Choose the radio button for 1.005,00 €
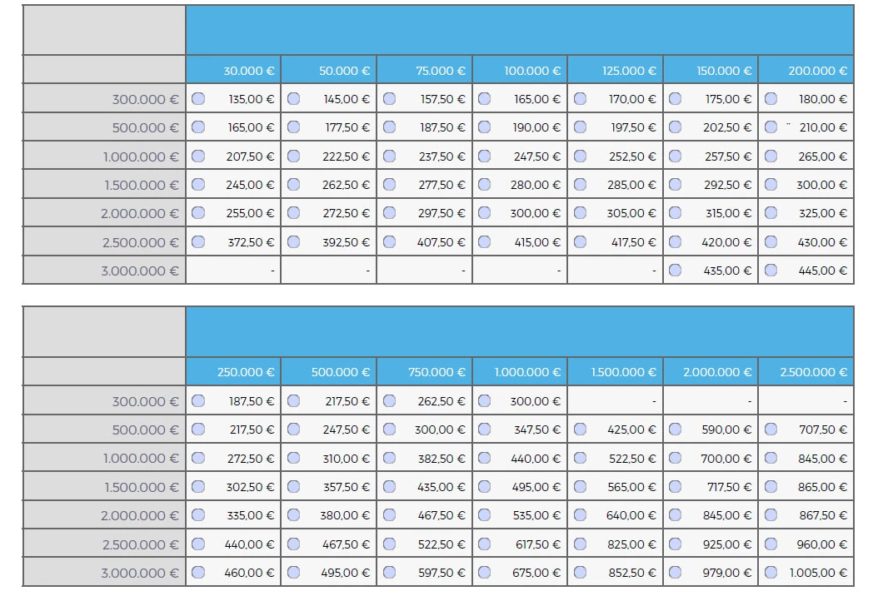The height and width of the screenshot is (596, 883). pos(771,573)
